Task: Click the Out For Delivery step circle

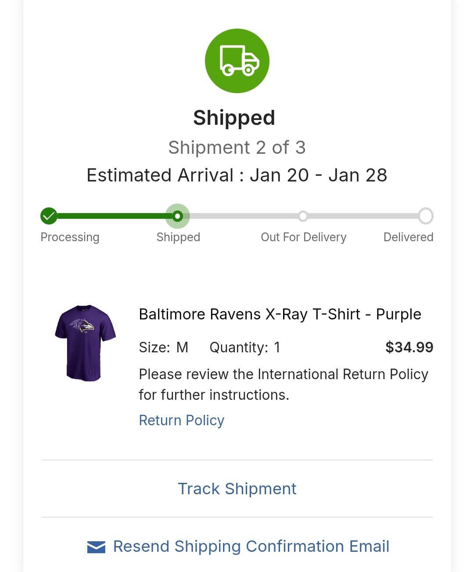Action: point(303,216)
